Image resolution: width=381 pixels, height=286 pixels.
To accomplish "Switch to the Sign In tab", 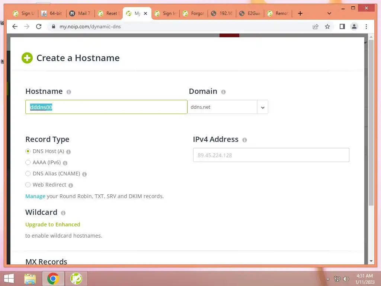I will pos(165,13).
